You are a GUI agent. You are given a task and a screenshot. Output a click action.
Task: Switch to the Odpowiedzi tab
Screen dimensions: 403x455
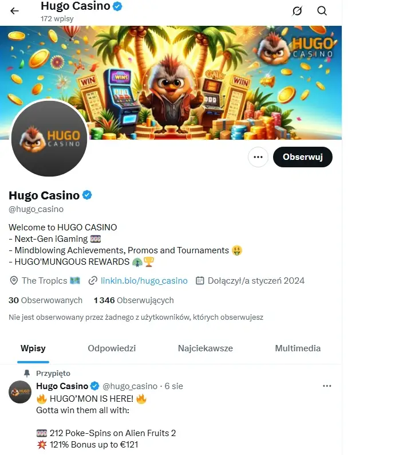point(112,348)
